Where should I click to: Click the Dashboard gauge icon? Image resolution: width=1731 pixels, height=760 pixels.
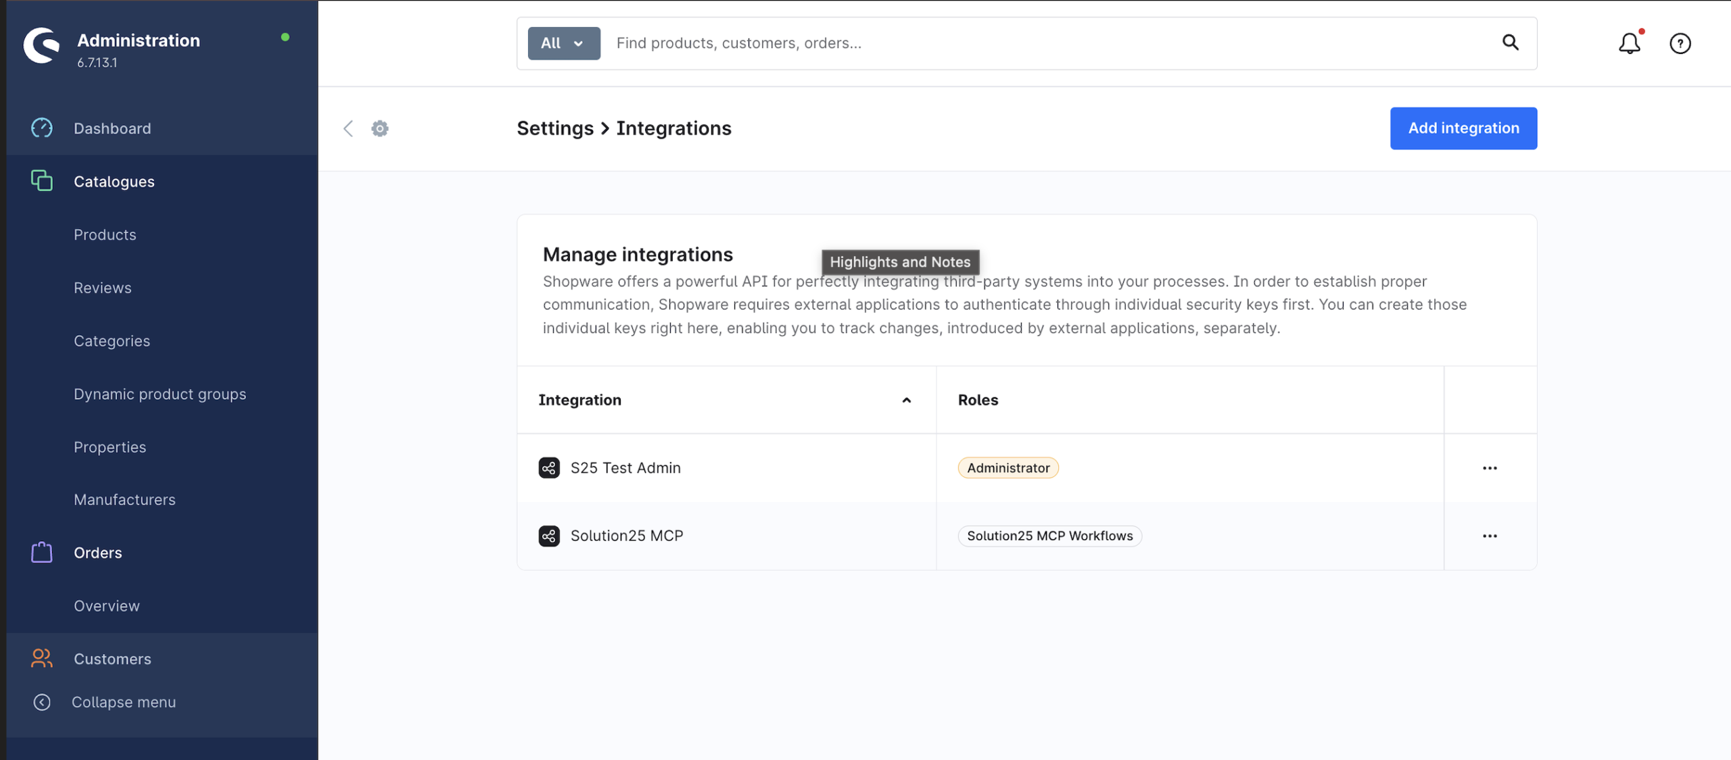(42, 128)
